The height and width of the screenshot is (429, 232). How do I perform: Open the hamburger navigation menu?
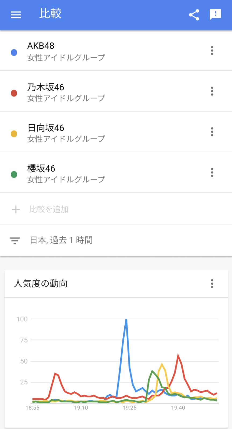(16, 15)
